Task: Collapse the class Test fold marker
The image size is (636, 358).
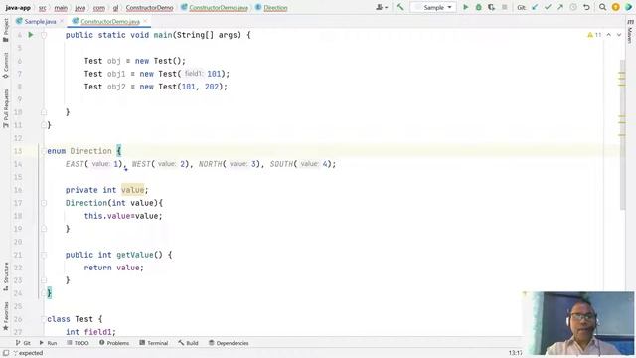Action: coord(44,319)
